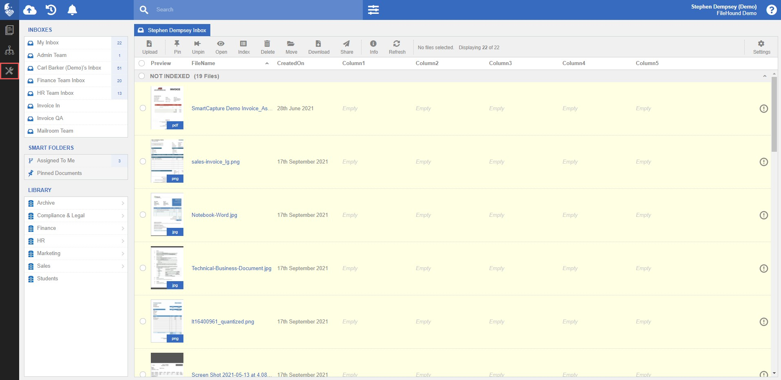781x380 pixels.
Task: Select the Screen Shot 2021-05-13 file checkbox
Action: point(143,374)
